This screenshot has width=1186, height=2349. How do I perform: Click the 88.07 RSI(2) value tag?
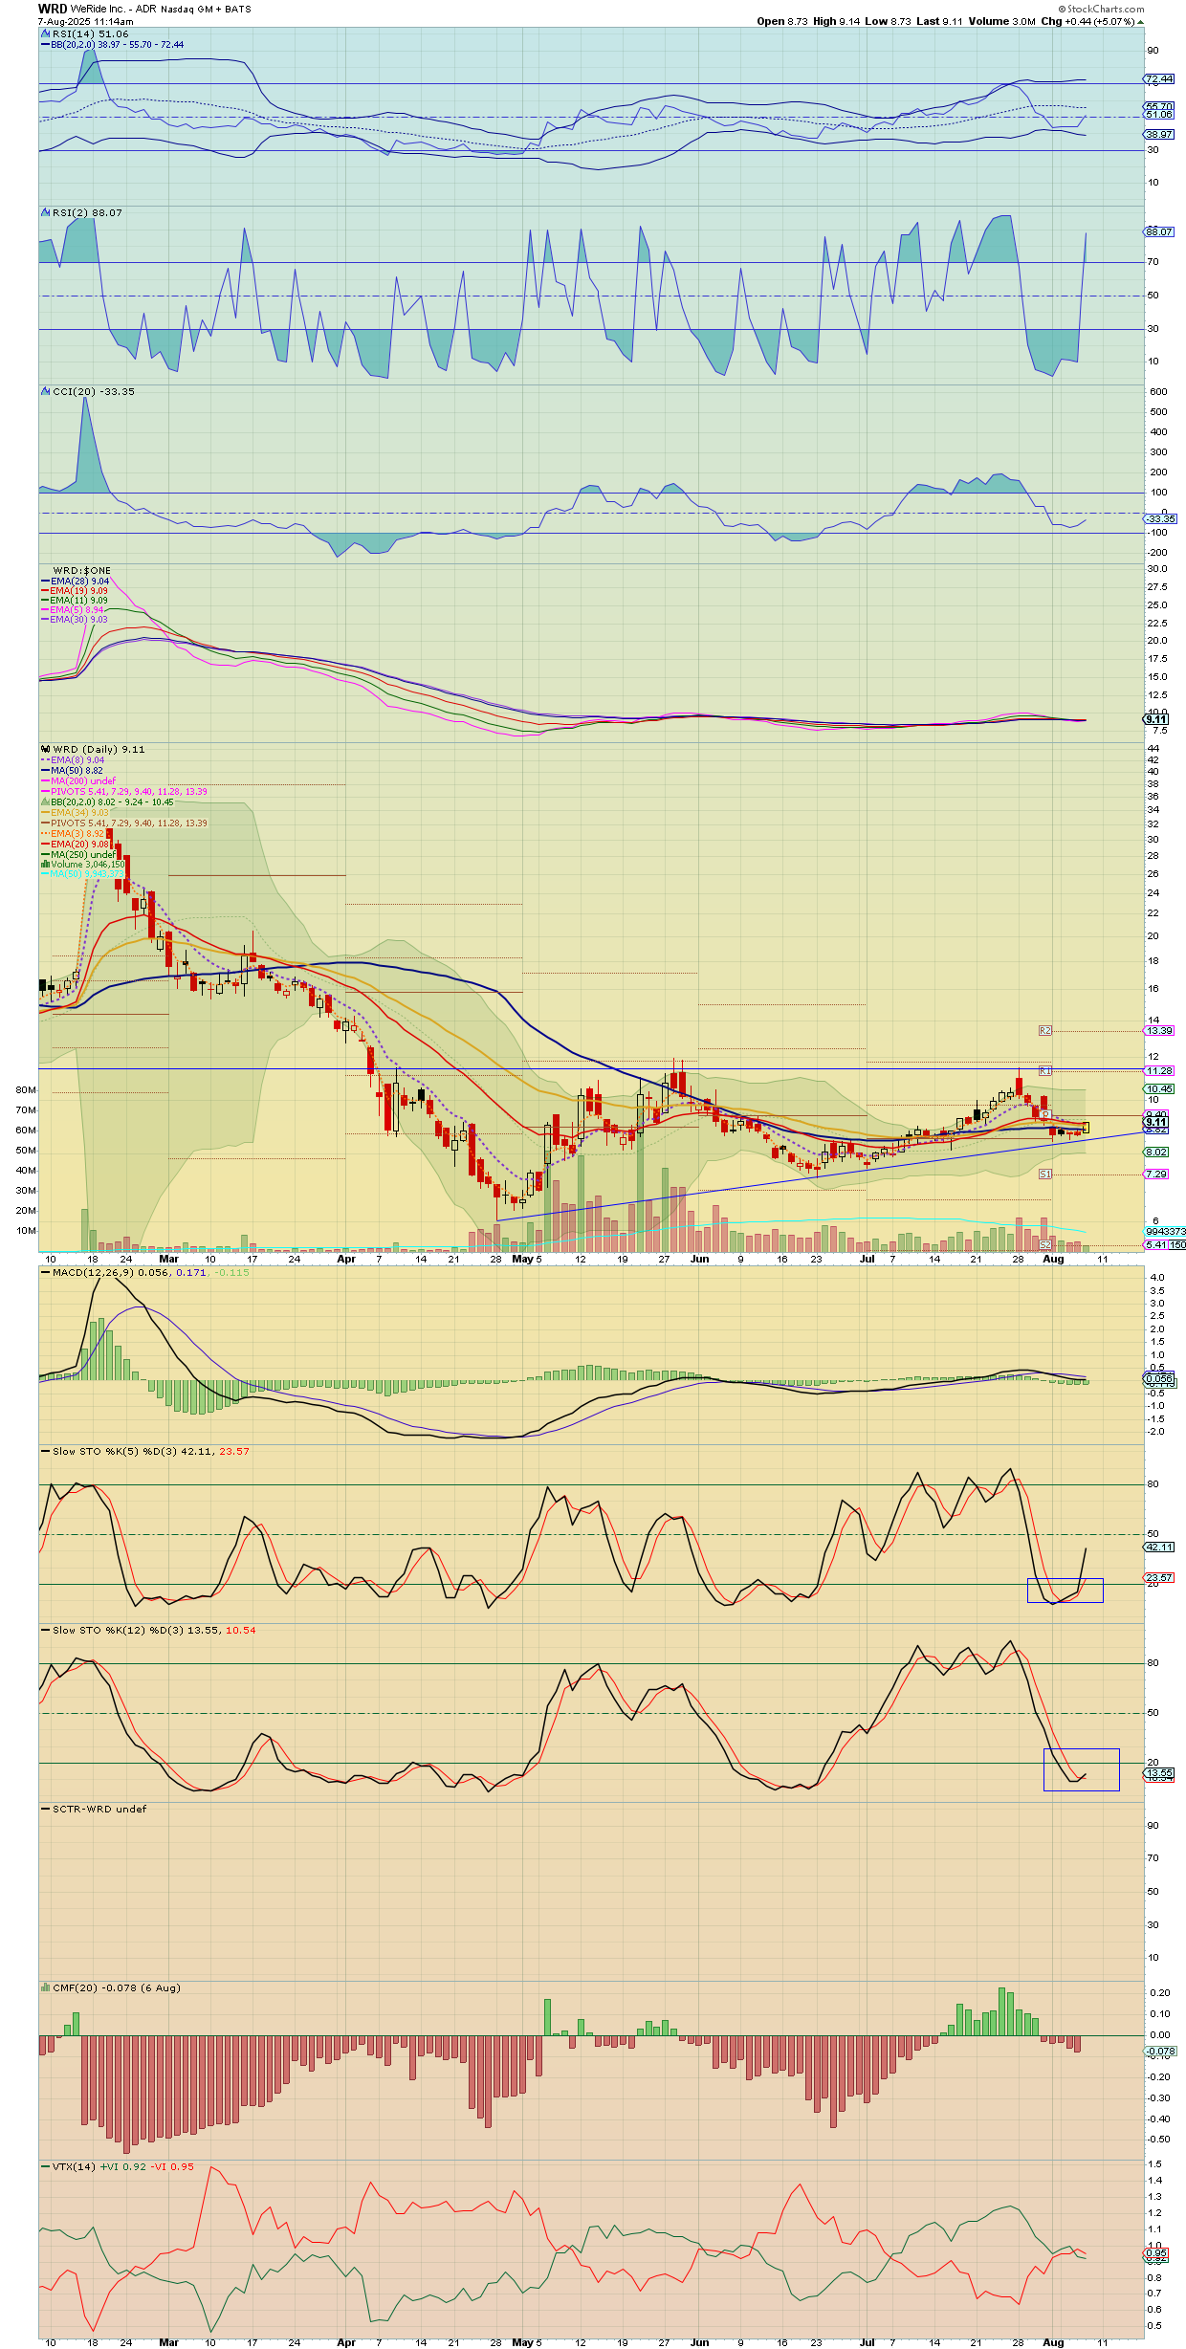[1159, 231]
